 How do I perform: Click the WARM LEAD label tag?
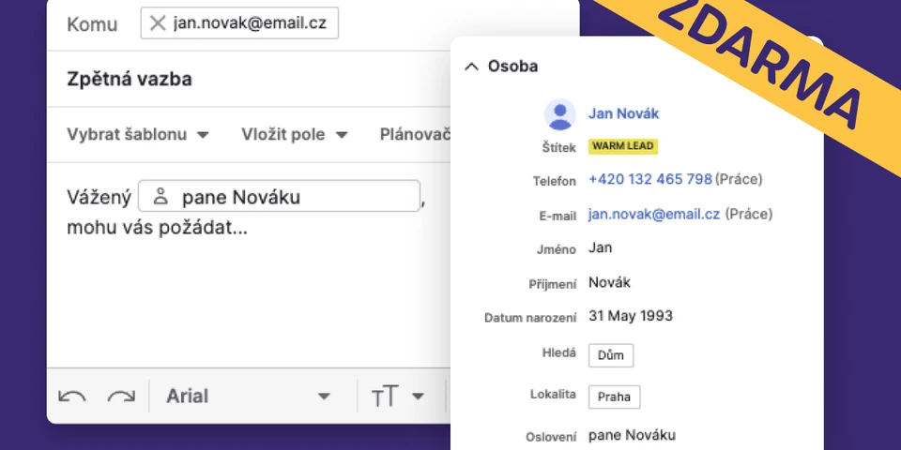pyautogui.click(x=622, y=146)
